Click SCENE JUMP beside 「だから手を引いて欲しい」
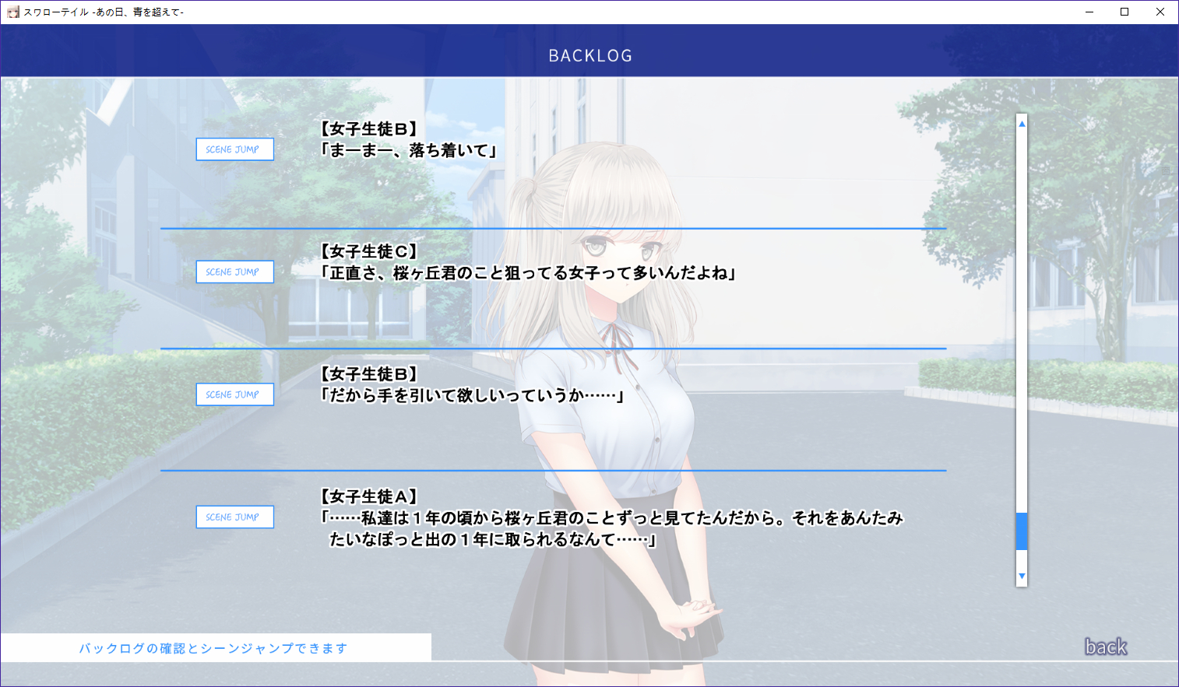 [234, 394]
